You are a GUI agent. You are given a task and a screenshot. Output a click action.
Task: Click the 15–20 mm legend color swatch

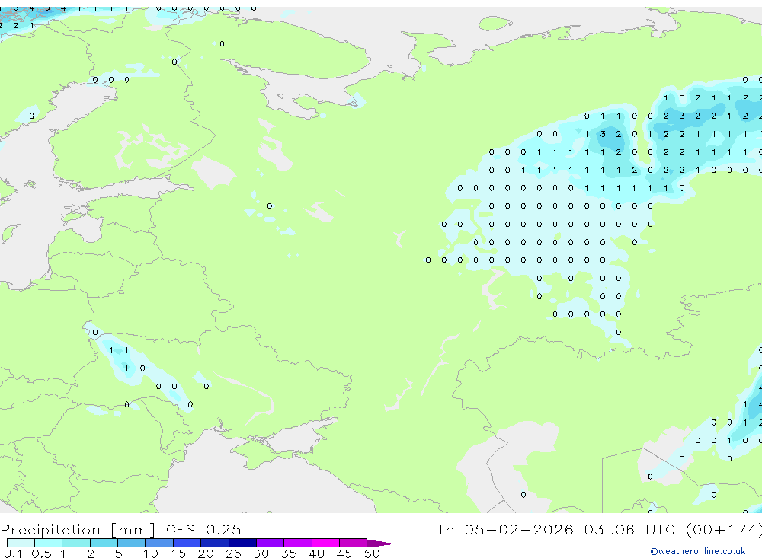coord(187,543)
